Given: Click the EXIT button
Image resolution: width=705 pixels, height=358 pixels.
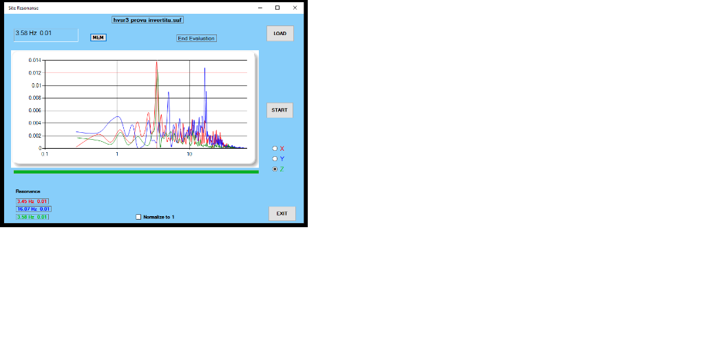Looking at the screenshot, I should 282,213.
